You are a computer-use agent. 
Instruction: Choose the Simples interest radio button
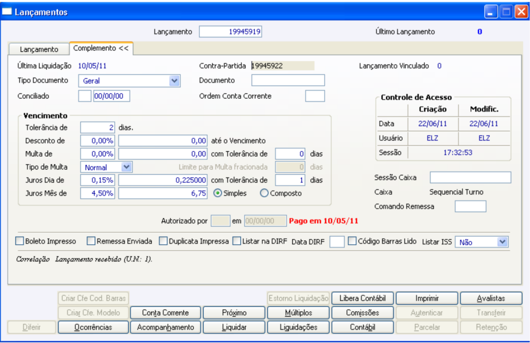pos(217,193)
